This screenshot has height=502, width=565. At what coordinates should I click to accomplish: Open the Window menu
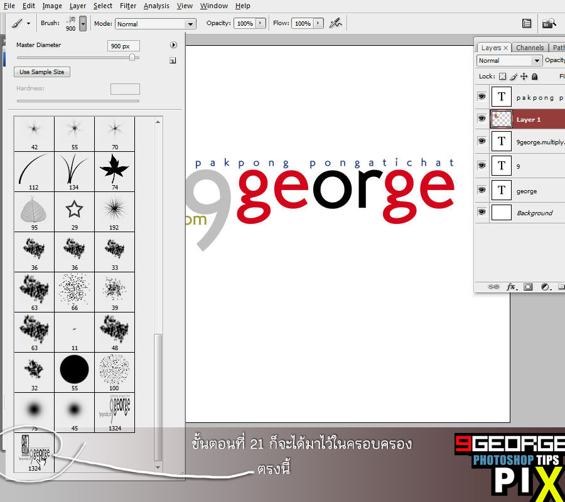214,6
